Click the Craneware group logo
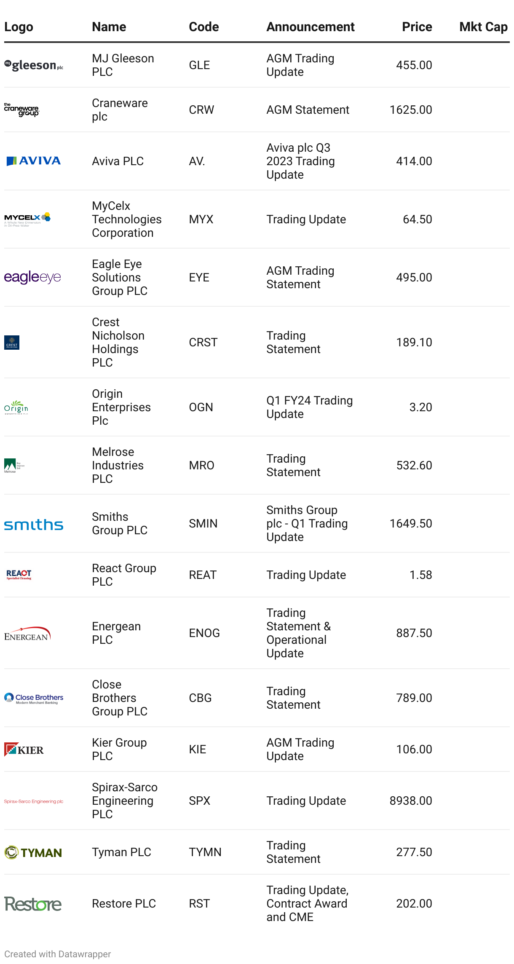Screen dimensions: 514x964 pos(21,110)
